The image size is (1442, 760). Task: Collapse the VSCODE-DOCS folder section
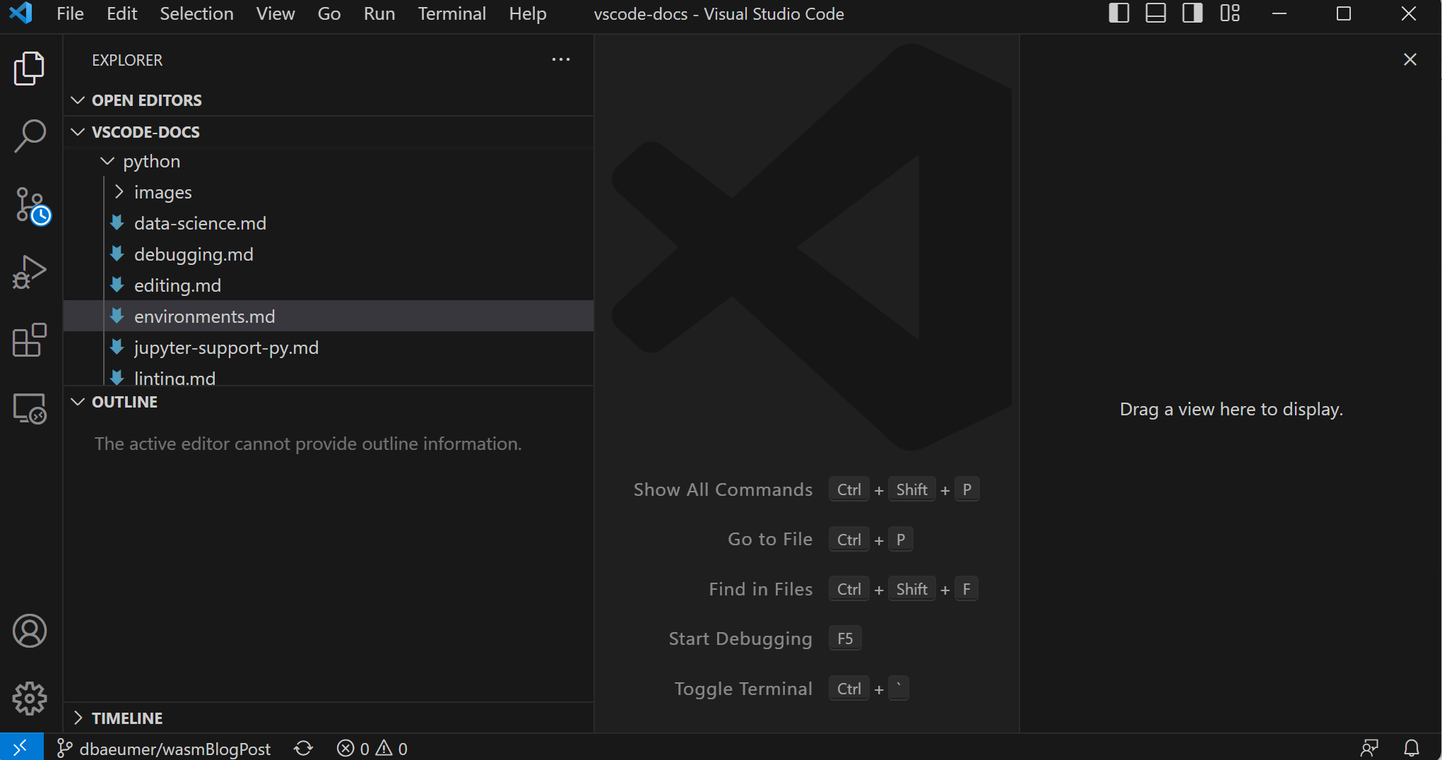[x=329, y=132]
